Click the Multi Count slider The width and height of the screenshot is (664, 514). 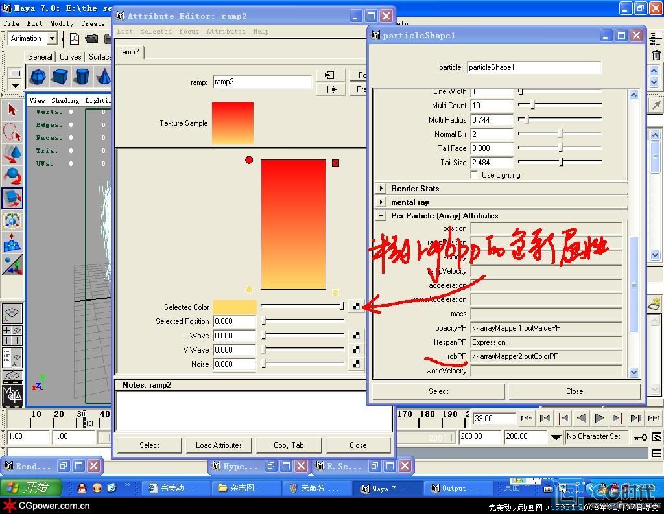pos(560,105)
